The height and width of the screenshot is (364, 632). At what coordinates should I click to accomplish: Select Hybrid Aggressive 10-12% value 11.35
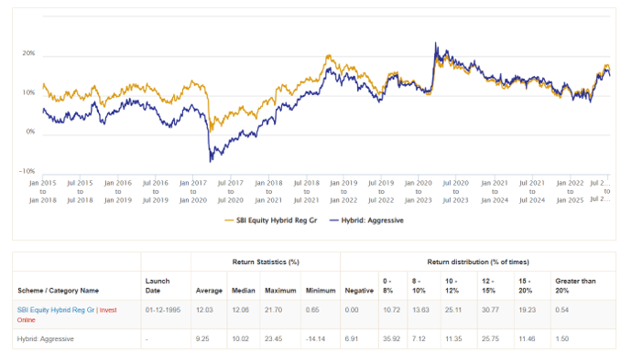(453, 339)
